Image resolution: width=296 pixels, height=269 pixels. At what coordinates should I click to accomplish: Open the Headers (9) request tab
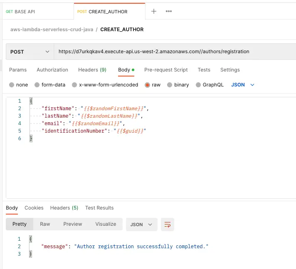point(92,70)
